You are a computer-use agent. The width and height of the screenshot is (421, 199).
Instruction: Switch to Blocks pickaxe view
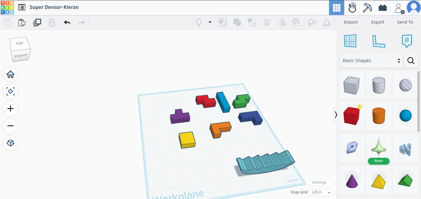pyautogui.click(x=367, y=8)
